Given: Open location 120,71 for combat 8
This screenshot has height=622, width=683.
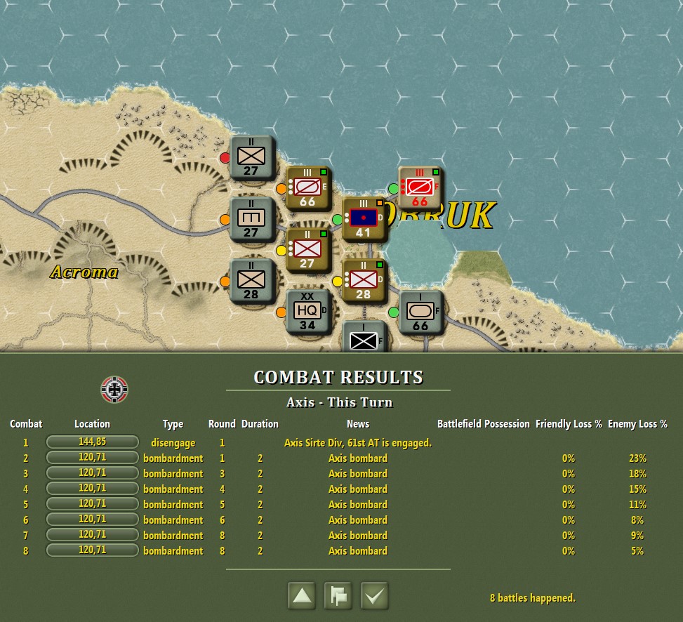Looking at the screenshot, I should [93, 550].
